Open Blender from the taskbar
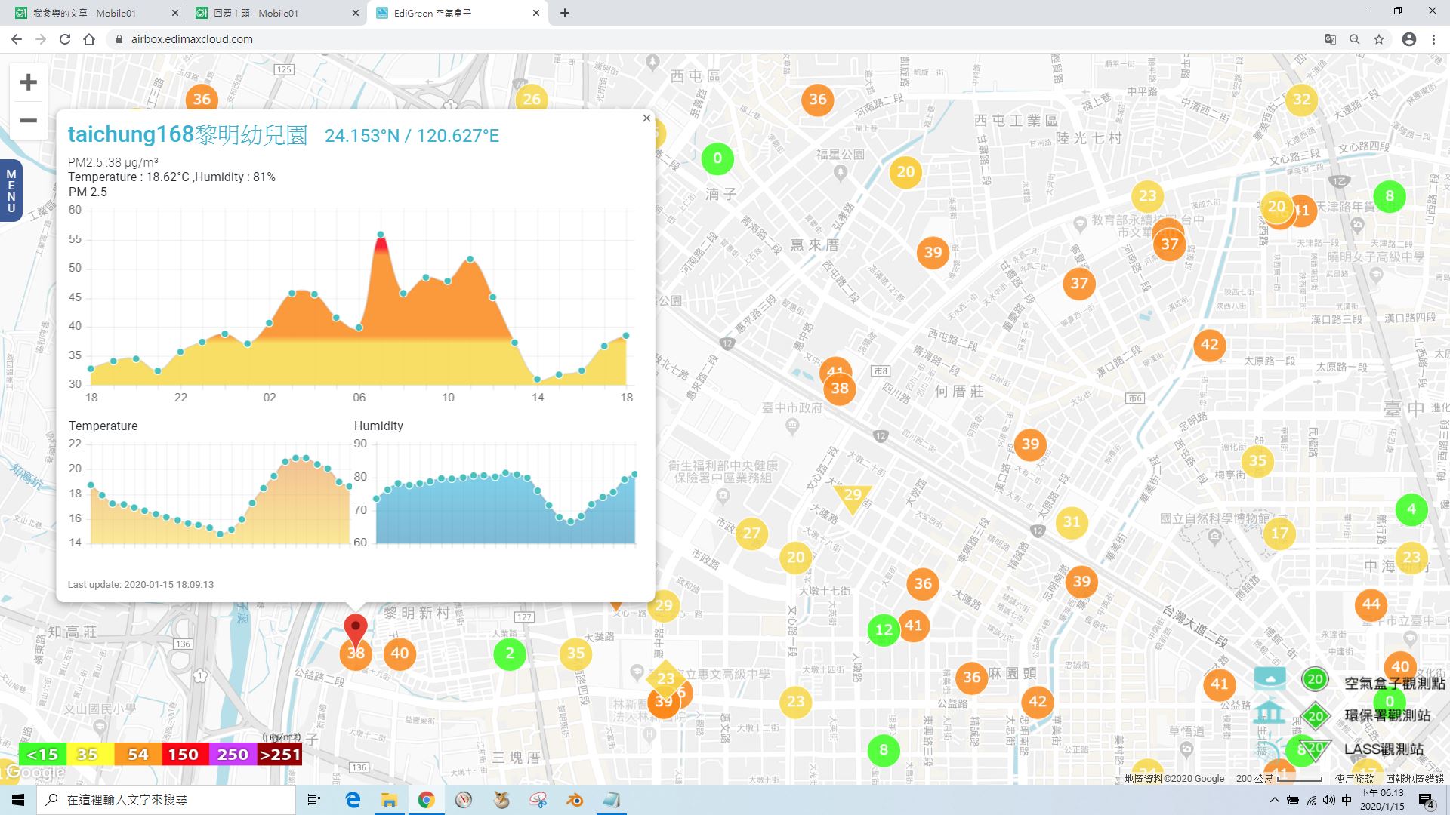Screen dimensions: 1450x815 point(575,800)
